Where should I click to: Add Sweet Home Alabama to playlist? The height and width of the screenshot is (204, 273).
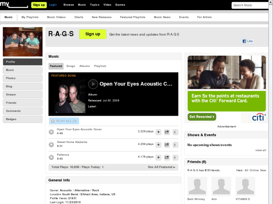click(158, 145)
